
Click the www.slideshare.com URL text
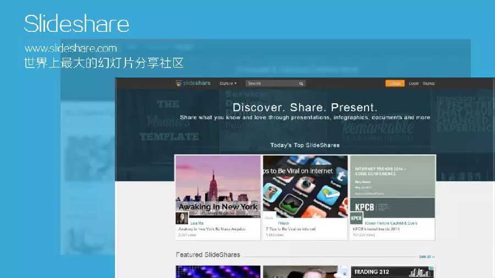pyautogui.click(x=71, y=48)
